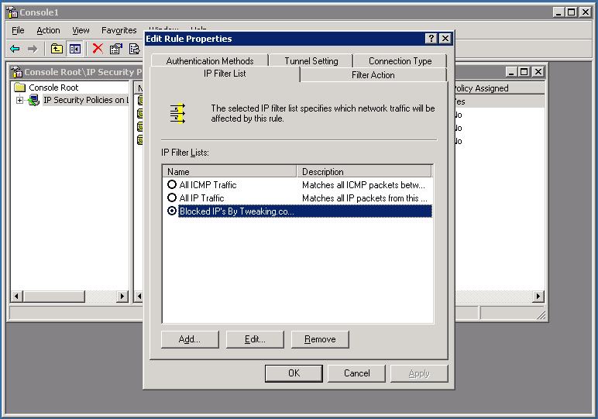Click the dialog's question mark help button
598x419 pixels.
point(431,39)
